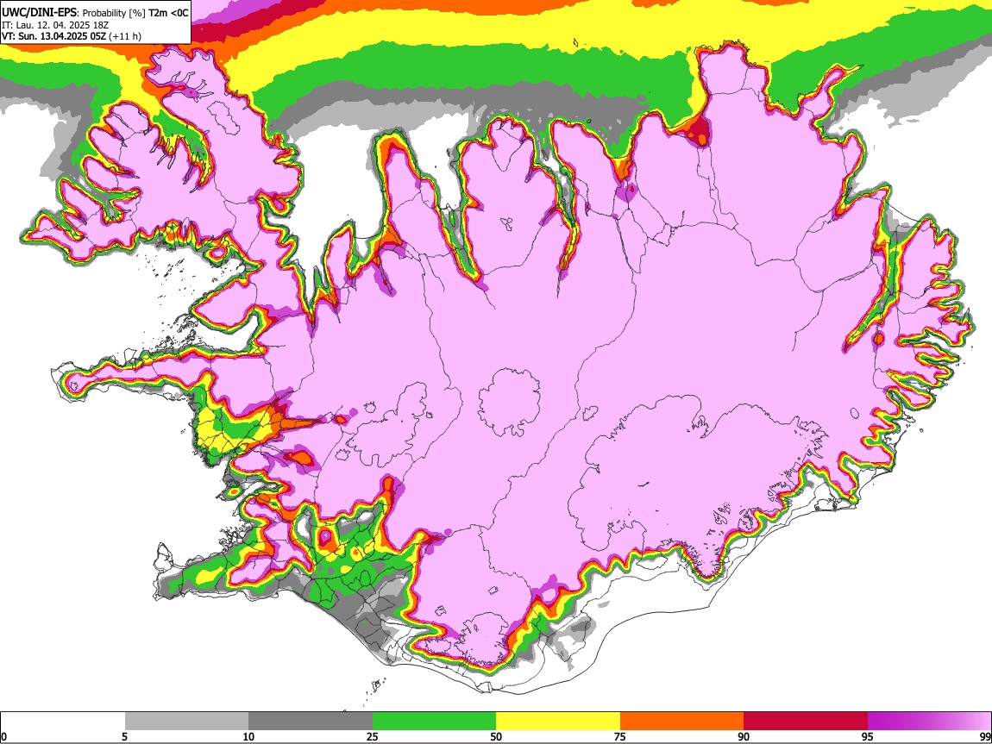Click the magenta 95–99% legend swatch
Image resolution: width=992 pixels, height=744 pixels.
pyautogui.click(x=929, y=722)
